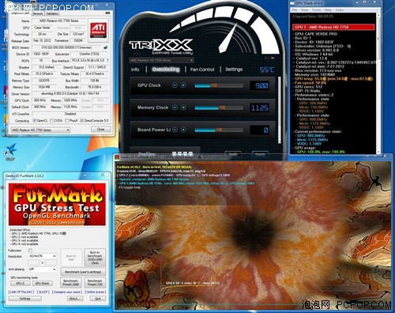This screenshot has height=313, width=395.
Task: Open the desktop bird shortcut icon
Action: pyautogui.click(x=10, y=150)
